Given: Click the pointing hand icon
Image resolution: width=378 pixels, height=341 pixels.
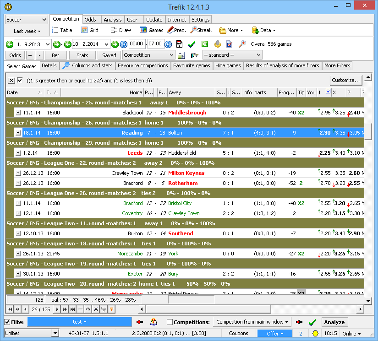Looking at the screenshot, I should [x=194, y=55].
